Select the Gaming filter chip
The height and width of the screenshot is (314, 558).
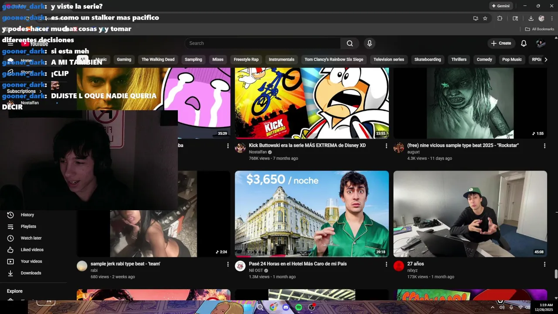(x=124, y=59)
